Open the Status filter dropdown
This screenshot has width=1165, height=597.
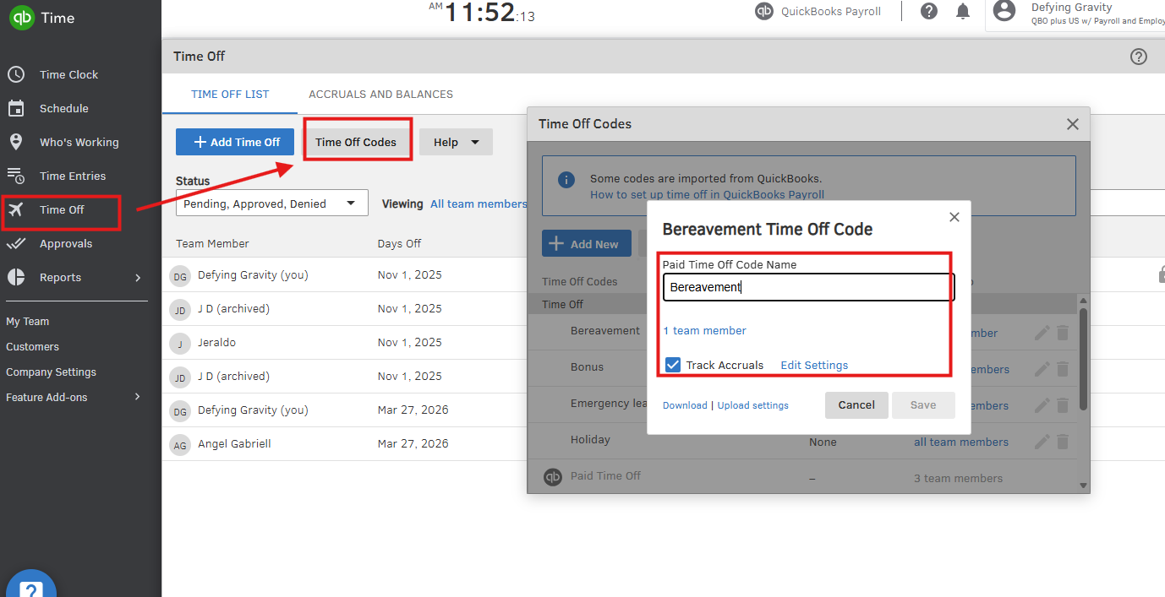click(x=271, y=204)
